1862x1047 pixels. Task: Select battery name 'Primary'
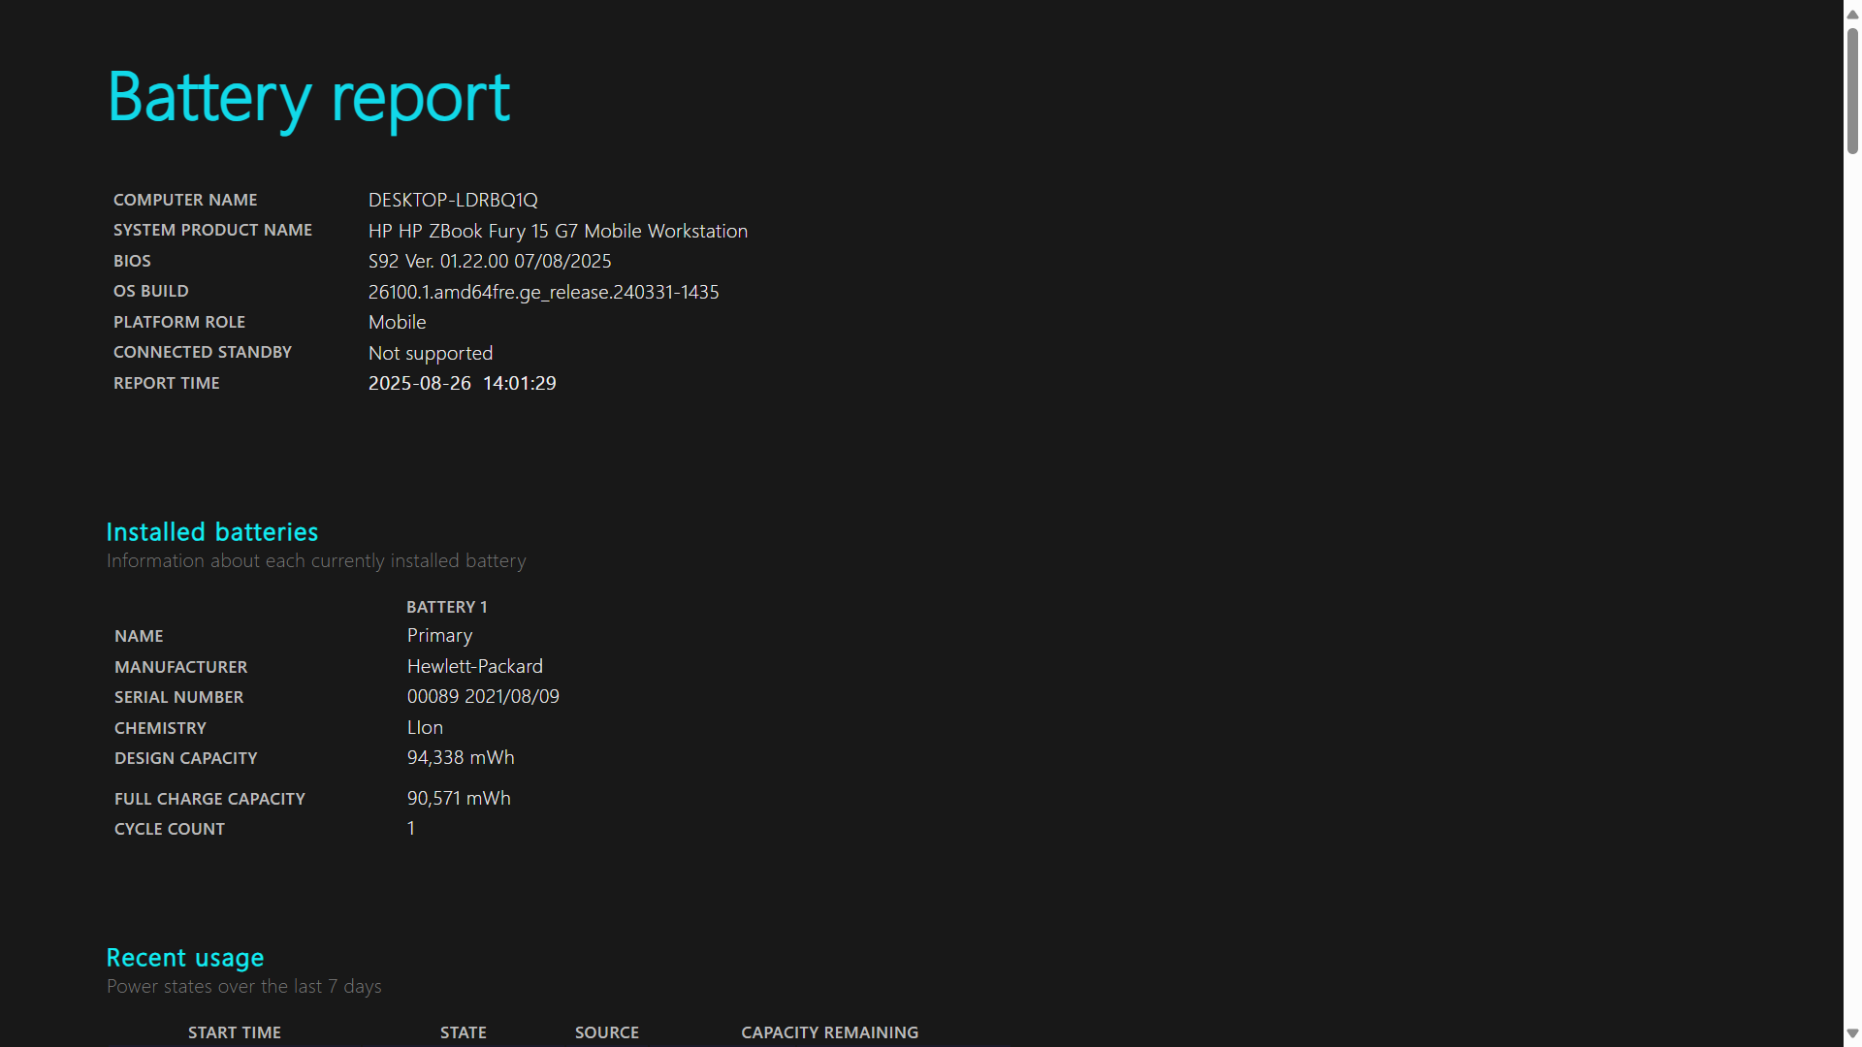[x=439, y=636]
